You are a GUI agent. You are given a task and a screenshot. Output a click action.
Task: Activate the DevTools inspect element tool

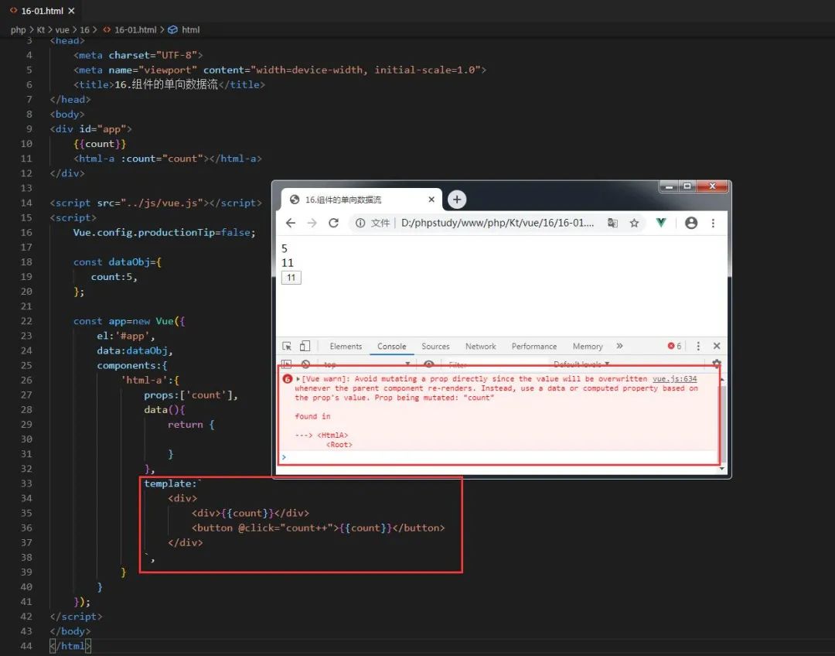(287, 346)
